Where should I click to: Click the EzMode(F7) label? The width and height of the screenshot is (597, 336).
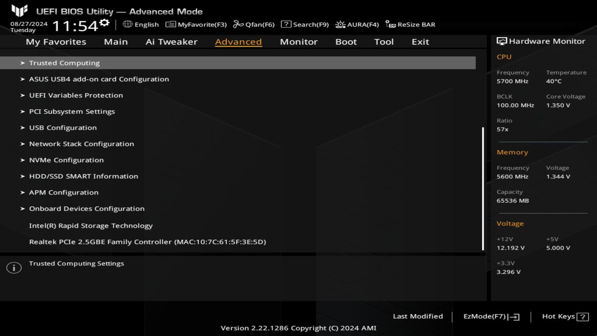[x=485, y=316]
